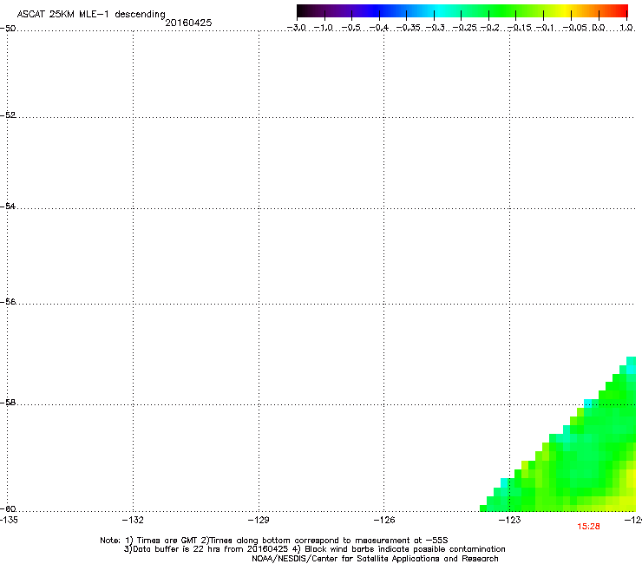Viewport: 642px width, 564px height.
Task: Click the -50 latitude axis label
Action: pyautogui.click(x=8, y=29)
